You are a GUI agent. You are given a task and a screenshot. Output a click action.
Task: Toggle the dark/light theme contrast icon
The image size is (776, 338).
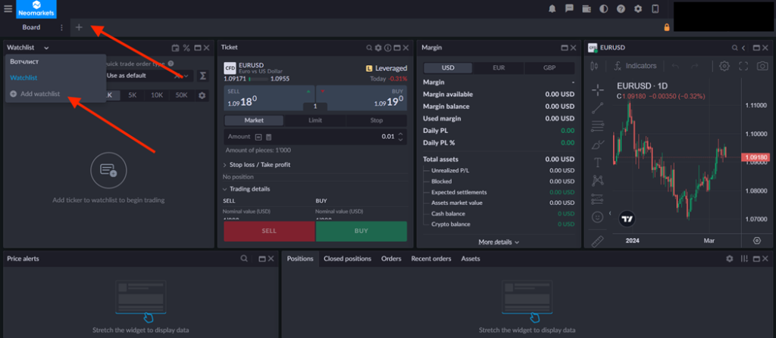point(603,9)
